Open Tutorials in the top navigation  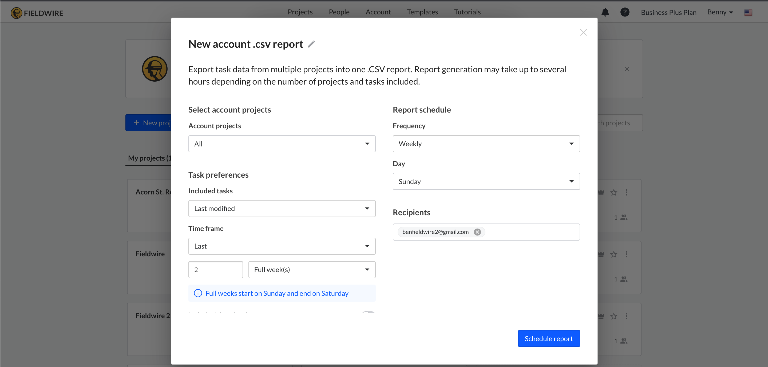(467, 12)
